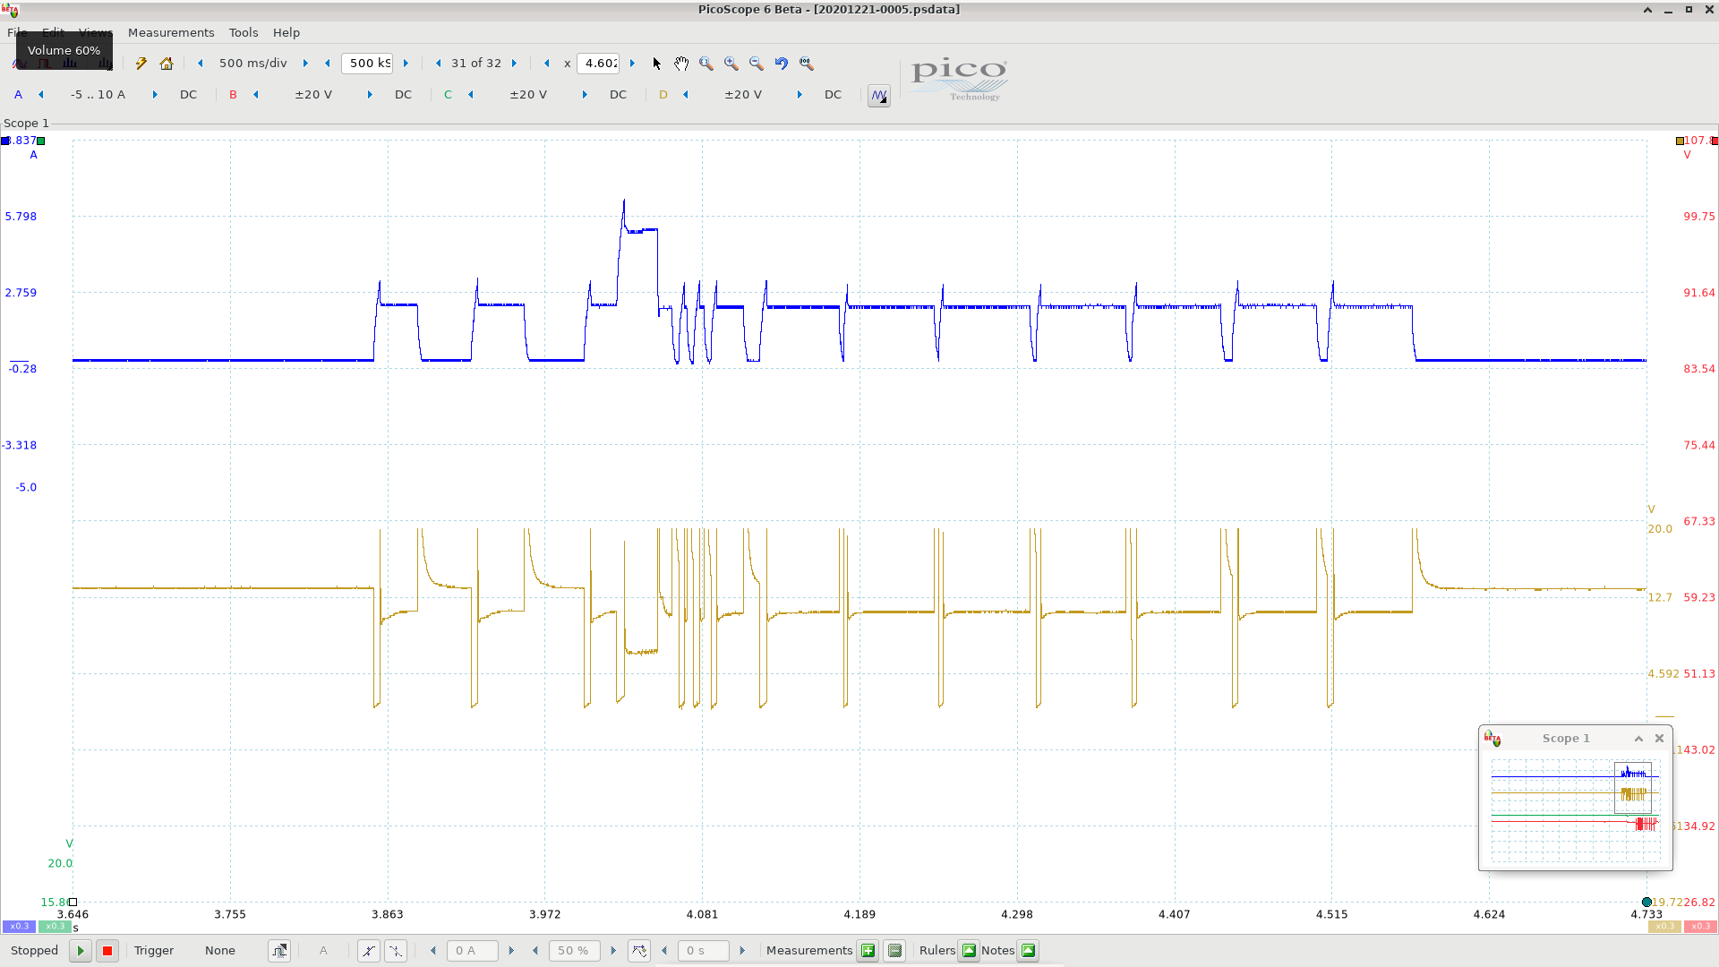Select falling edge trigger icon

pos(395,951)
